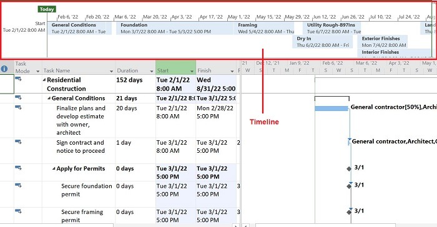
Task: Click the Today marker on the timeline
Action: pyautogui.click(x=47, y=9)
